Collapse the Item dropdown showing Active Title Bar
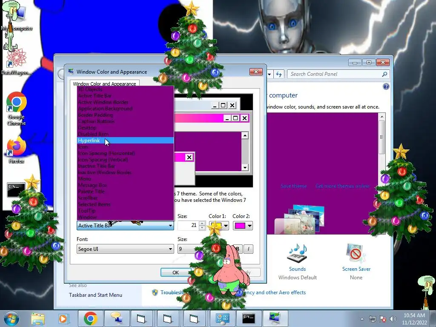This screenshot has width=436, height=327. (125, 226)
